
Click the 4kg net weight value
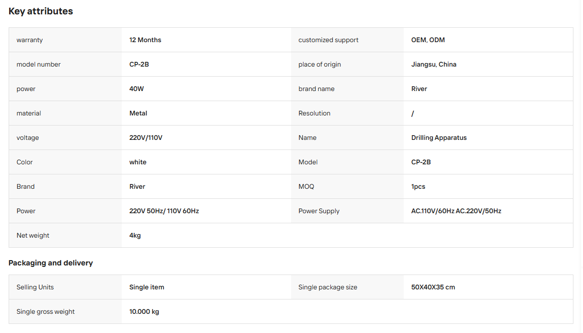pos(135,235)
